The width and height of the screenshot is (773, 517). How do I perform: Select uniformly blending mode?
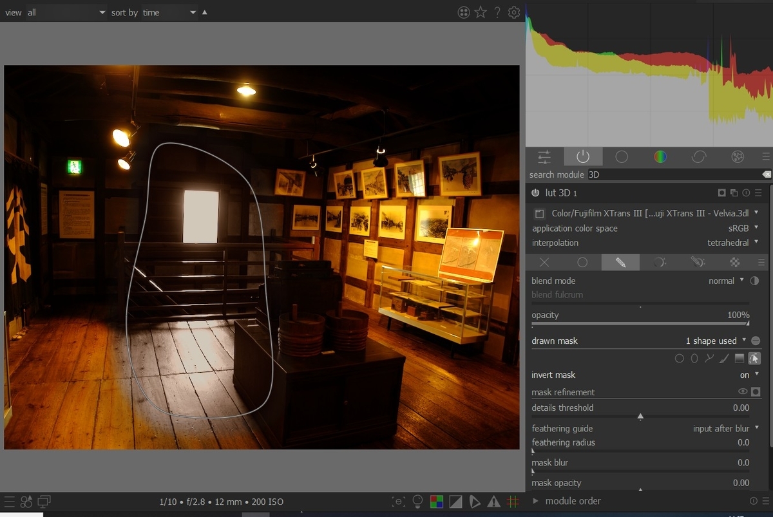(x=582, y=262)
